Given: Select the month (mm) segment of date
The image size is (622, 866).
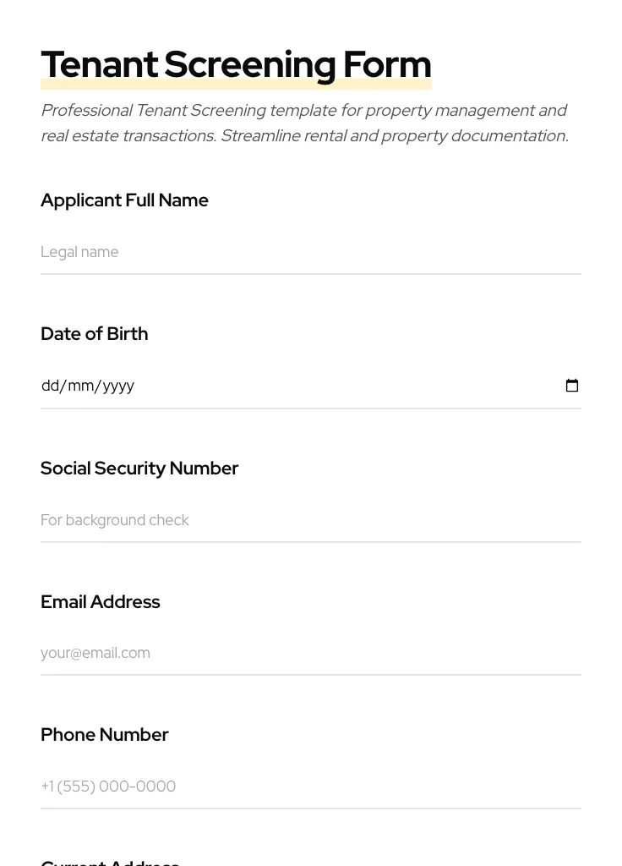Looking at the screenshot, I should (x=81, y=386).
